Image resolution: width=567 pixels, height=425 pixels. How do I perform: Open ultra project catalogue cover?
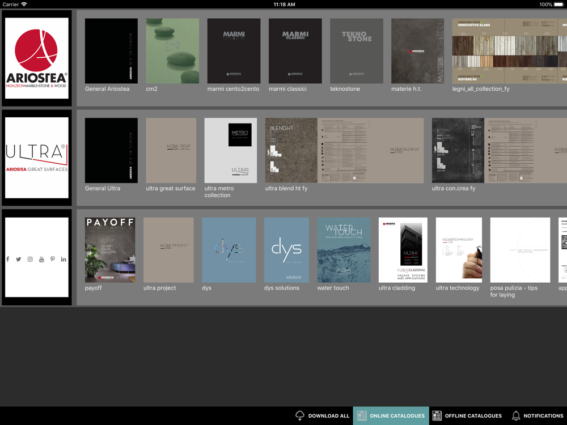[168, 250]
